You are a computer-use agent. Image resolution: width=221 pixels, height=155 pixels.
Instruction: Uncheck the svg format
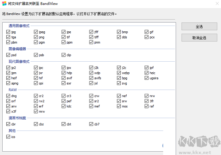(119, 83)
